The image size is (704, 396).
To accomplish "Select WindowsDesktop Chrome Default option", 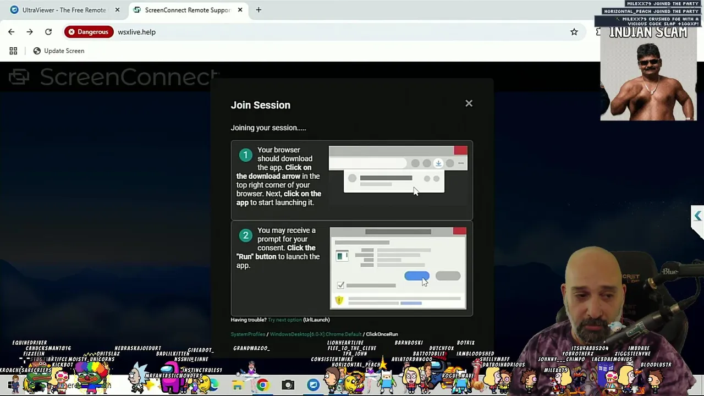I will (316, 334).
